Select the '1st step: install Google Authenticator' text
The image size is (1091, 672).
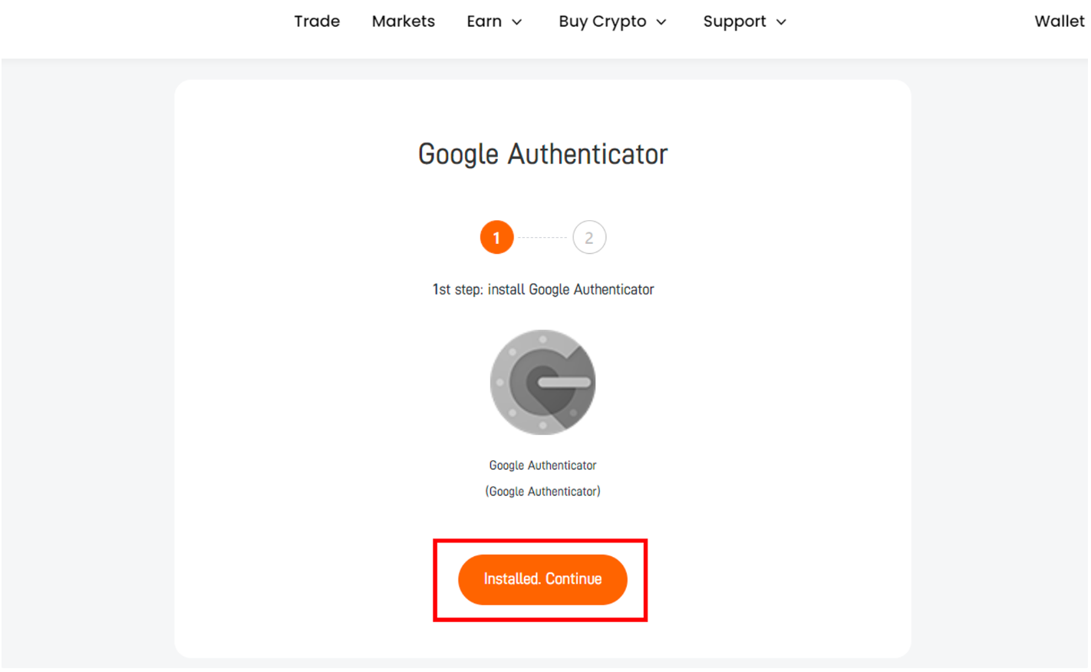[x=542, y=289]
